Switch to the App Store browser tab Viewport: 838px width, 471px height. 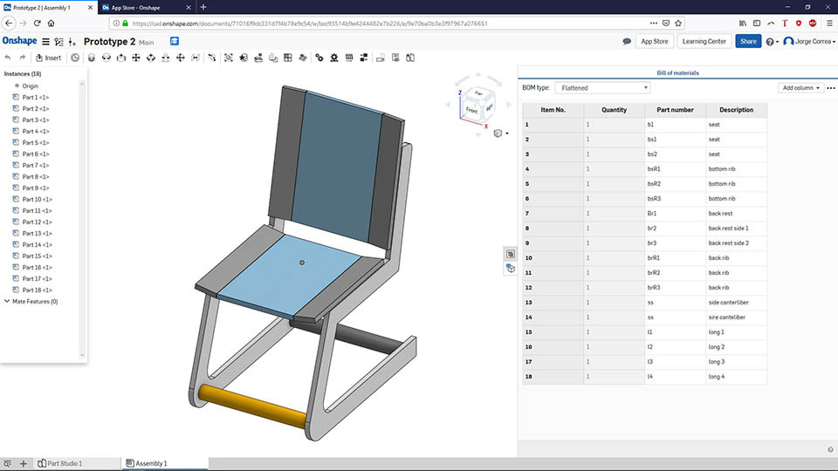coord(146,8)
